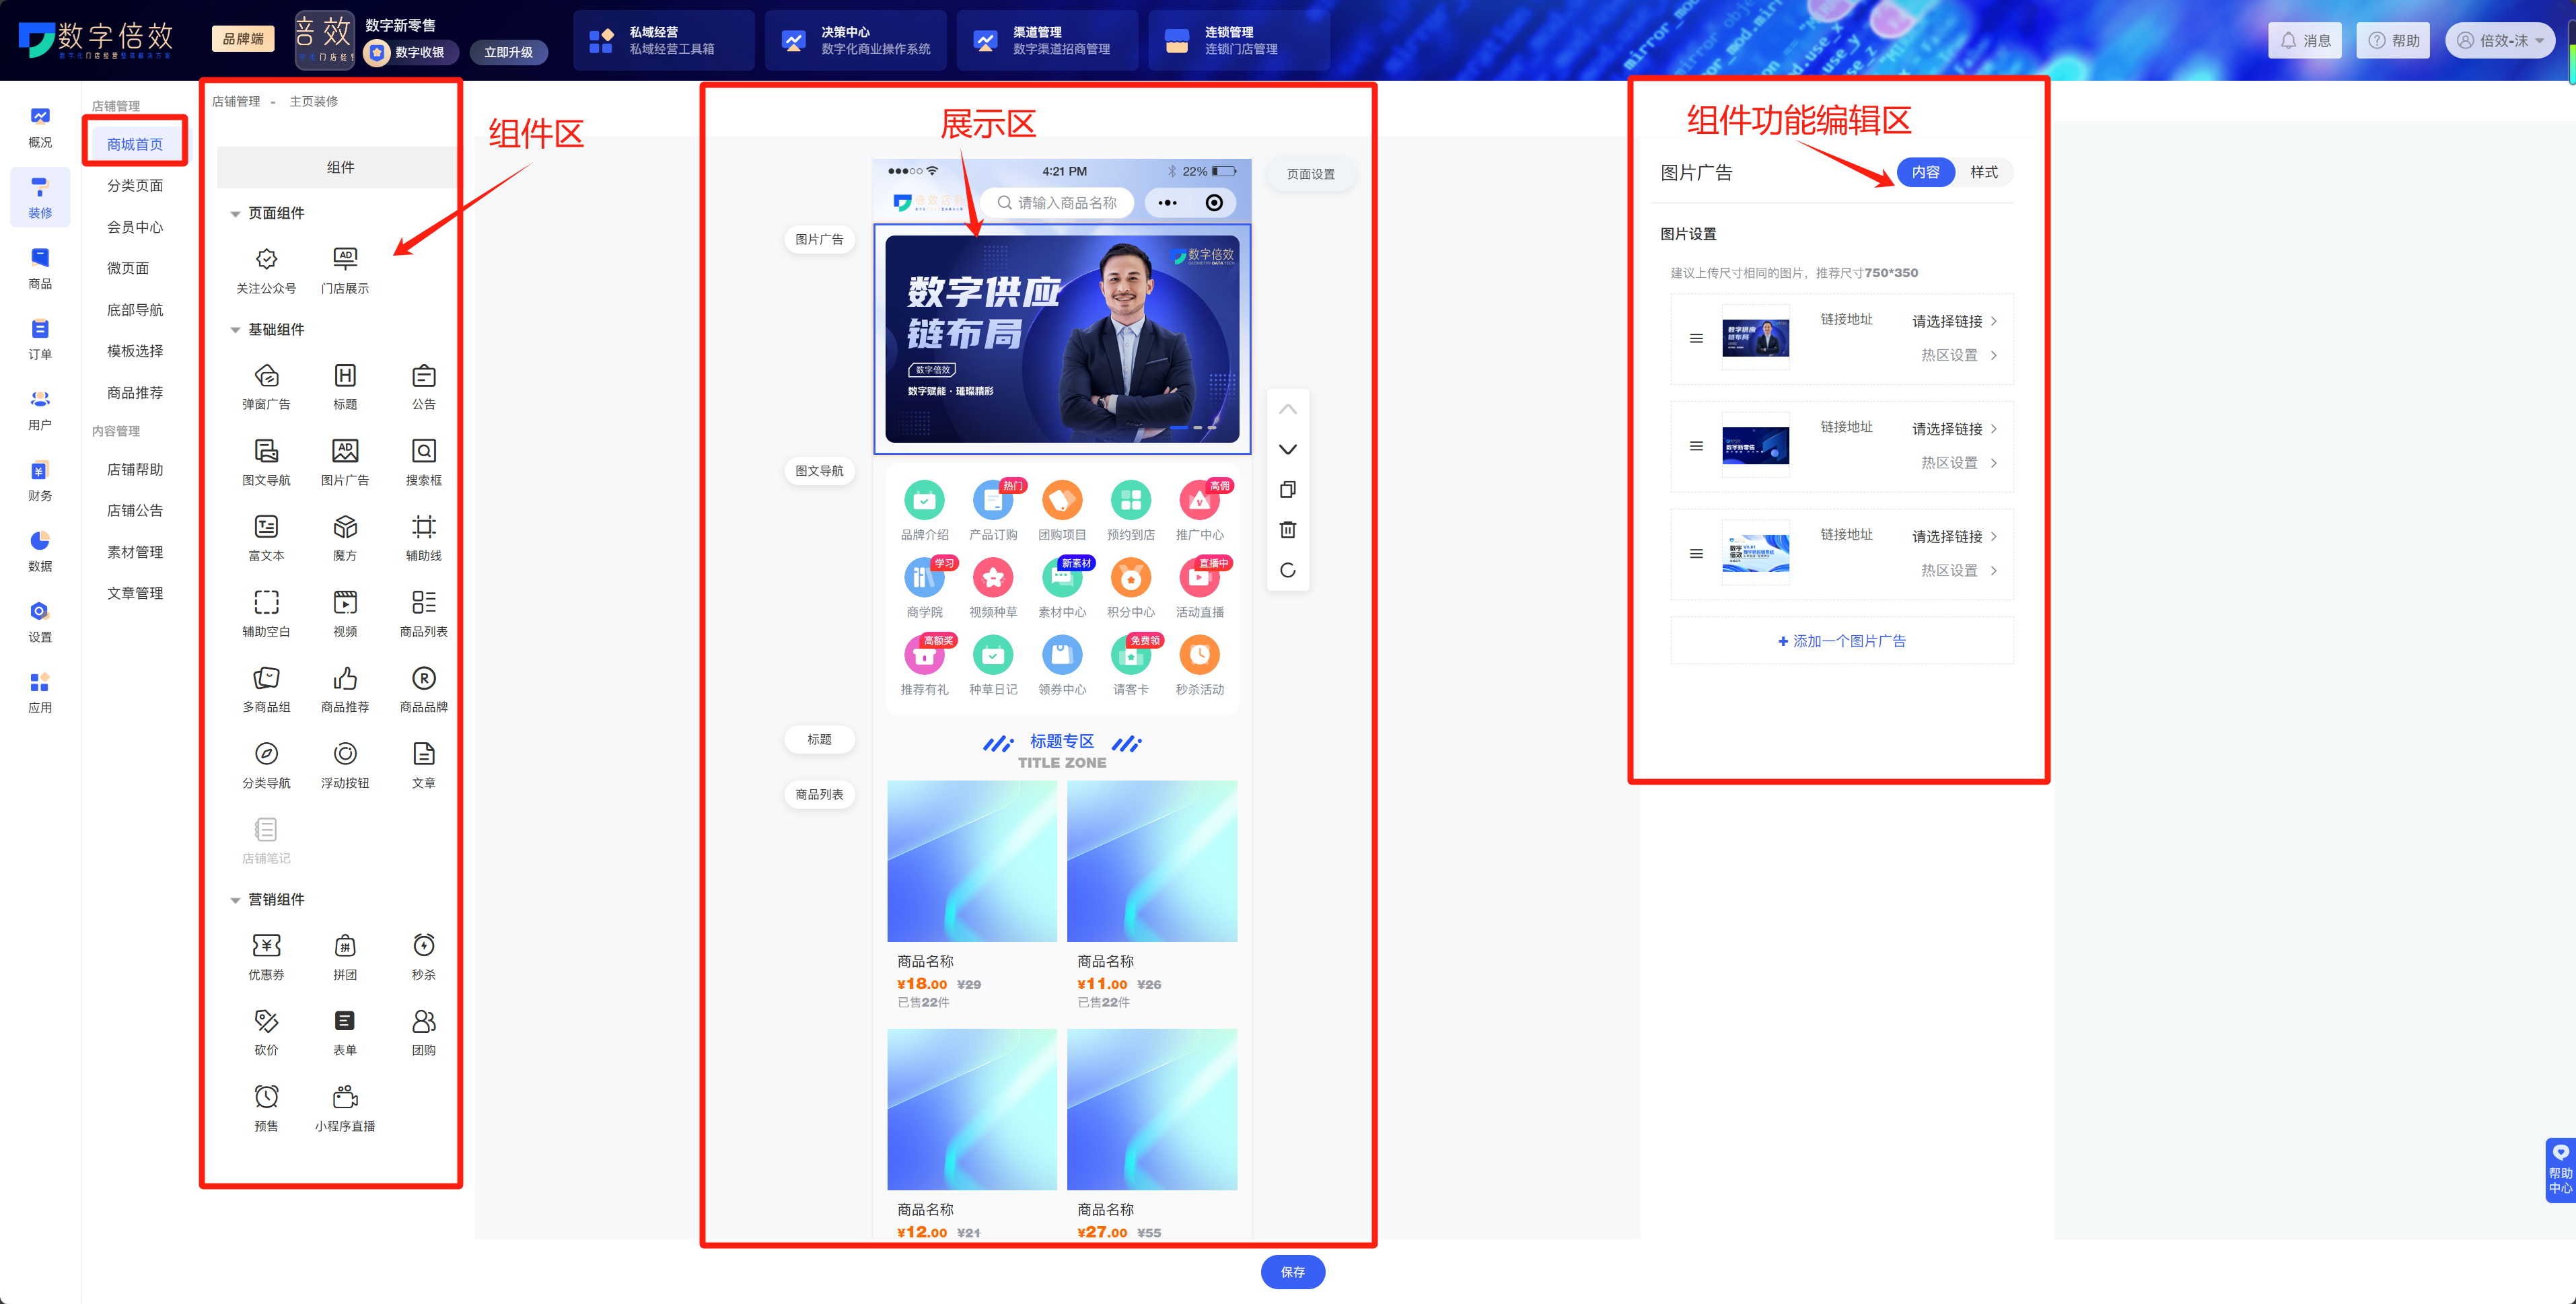This screenshot has width=2576, height=1304.
Task: Collapse the 页面组件 section
Action: pos(235,214)
